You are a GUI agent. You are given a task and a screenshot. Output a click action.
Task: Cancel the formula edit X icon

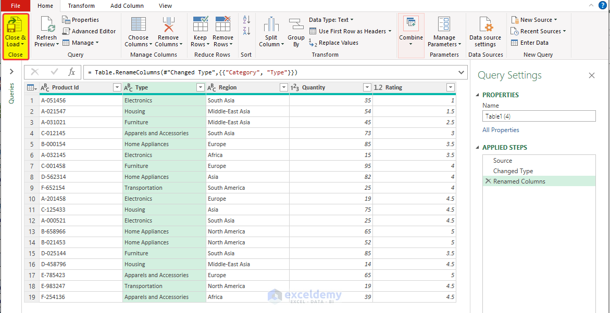pos(34,72)
